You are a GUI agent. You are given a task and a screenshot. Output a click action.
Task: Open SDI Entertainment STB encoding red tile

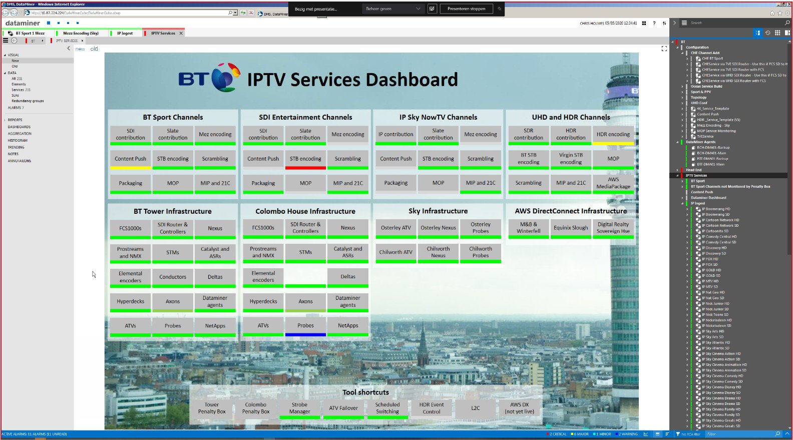pos(305,160)
